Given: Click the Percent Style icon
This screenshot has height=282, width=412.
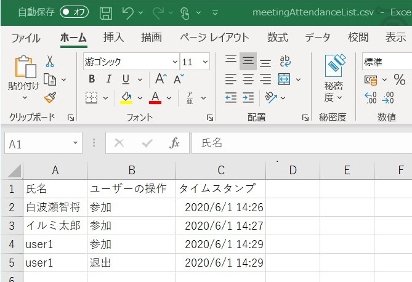Looking at the screenshot, I should pyautogui.click(x=399, y=79).
